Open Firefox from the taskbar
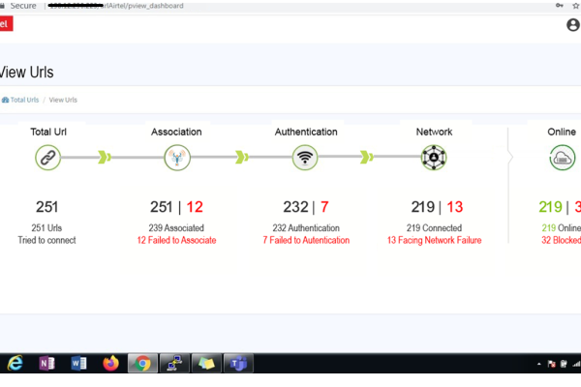This screenshot has width=581, height=387. 109,363
